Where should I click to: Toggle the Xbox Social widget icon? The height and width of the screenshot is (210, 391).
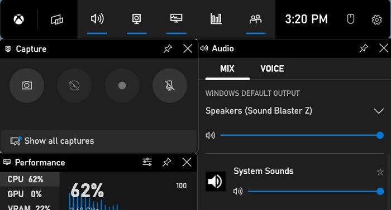(256, 19)
